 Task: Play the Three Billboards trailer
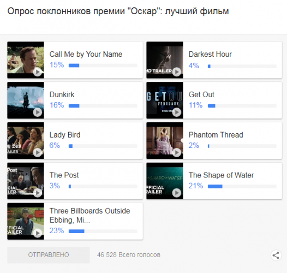point(38,233)
